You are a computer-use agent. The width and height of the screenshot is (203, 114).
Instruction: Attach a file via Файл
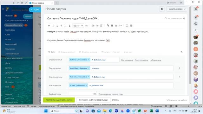pos(51,52)
